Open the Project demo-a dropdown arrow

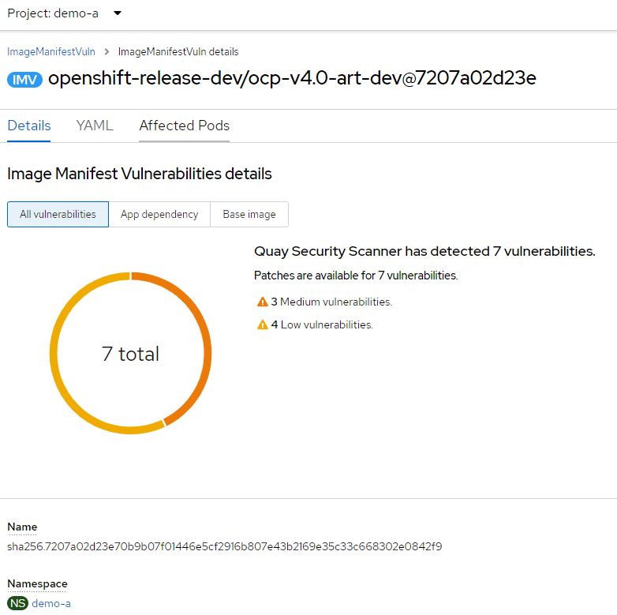(x=118, y=13)
